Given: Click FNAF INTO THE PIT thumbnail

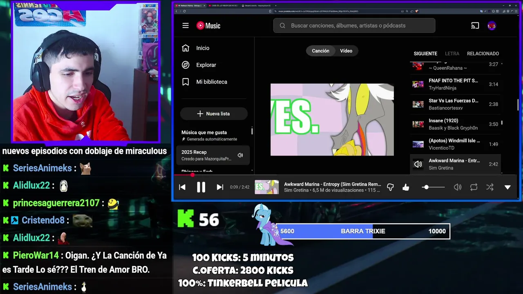Looking at the screenshot, I should [x=418, y=85].
